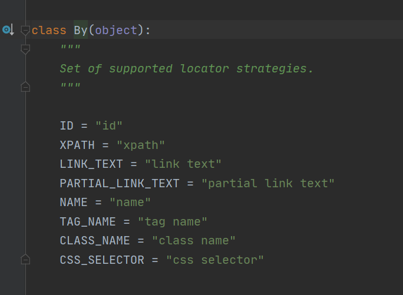Click the ID variable name
403x295 pixels.
click(x=67, y=125)
